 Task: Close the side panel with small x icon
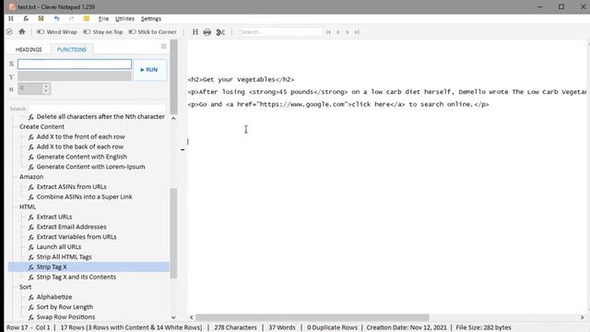(164, 46)
